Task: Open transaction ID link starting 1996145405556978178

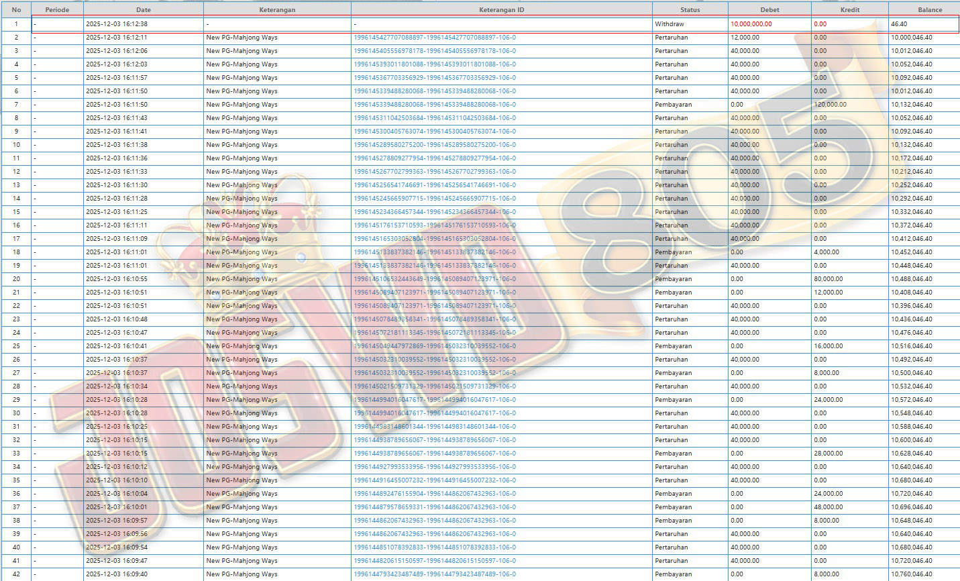Action: [435, 51]
